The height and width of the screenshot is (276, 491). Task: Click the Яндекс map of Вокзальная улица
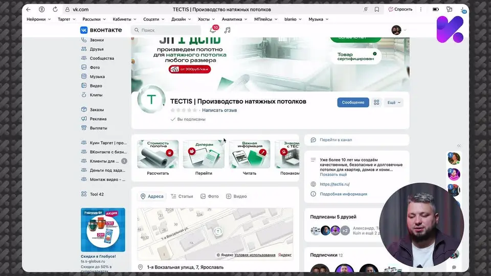215,234
